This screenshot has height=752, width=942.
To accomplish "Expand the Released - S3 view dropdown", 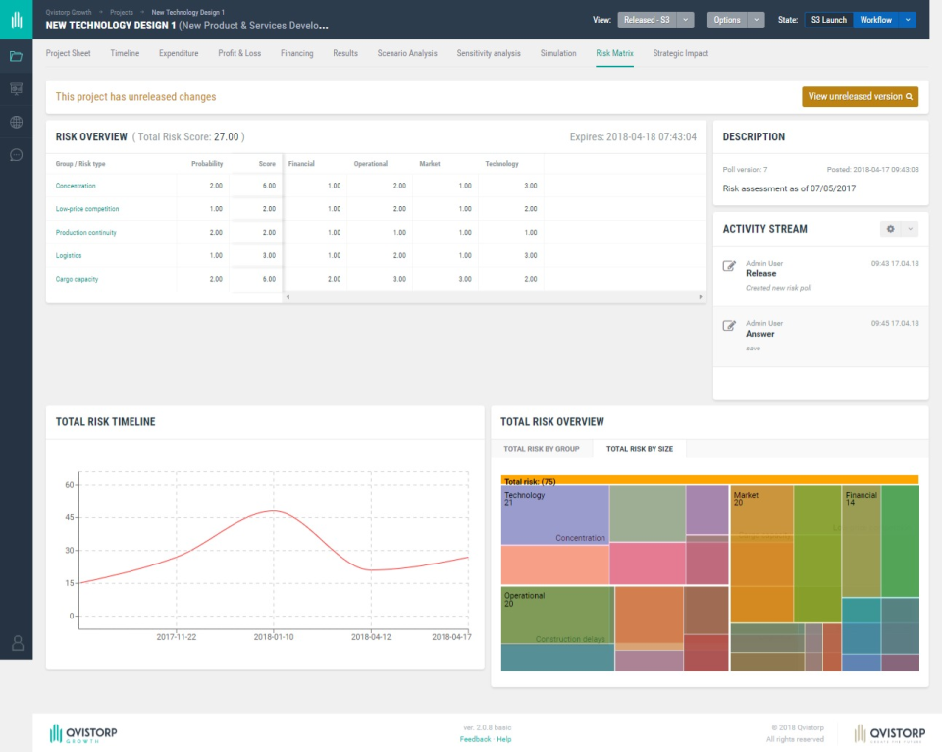I will pos(687,18).
